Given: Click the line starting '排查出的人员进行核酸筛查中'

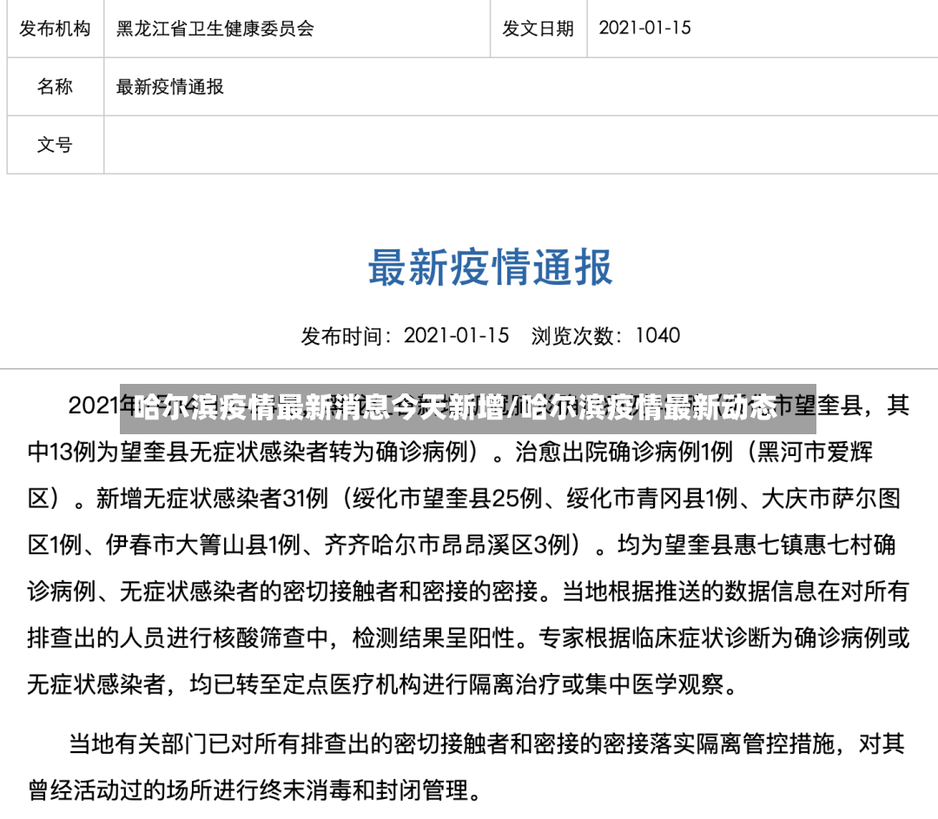Looking at the screenshot, I should [x=468, y=638].
